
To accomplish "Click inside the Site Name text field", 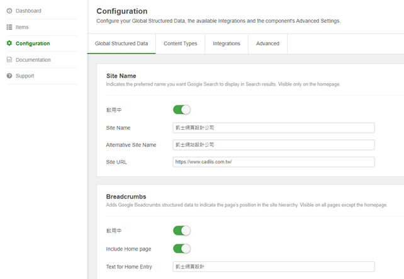I will (273, 127).
